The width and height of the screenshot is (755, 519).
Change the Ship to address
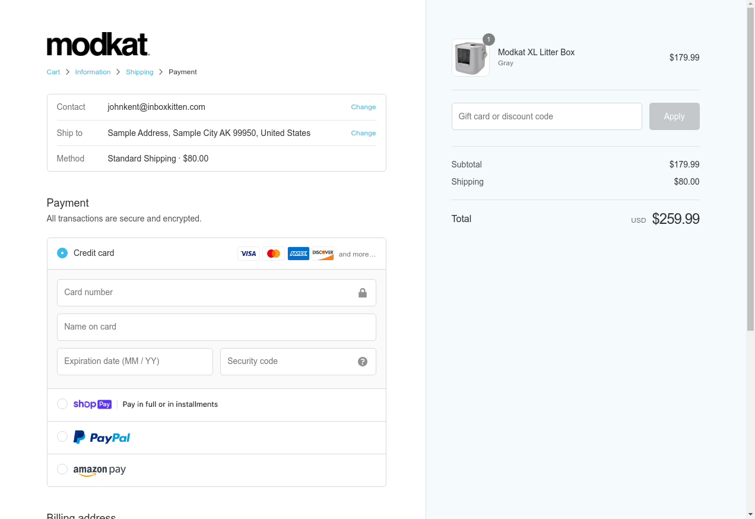(363, 133)
